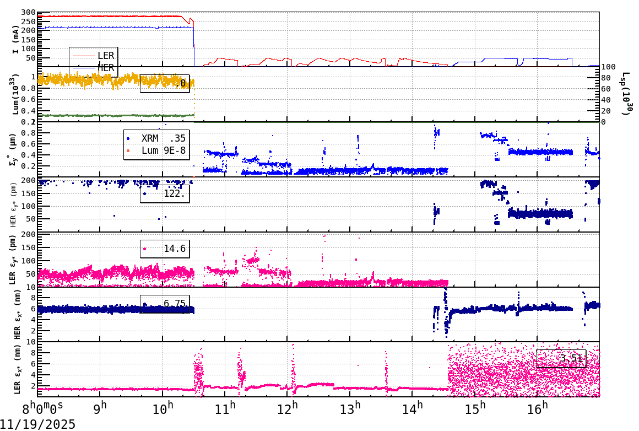Screen dimensions: 639x431
Task: Click the LER εx* (nm) axis title
Action: (x=17, y=369)
